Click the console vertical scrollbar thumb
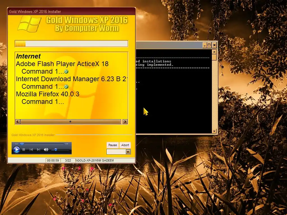This screenshot has height=215, width=287. click(214, 57)
